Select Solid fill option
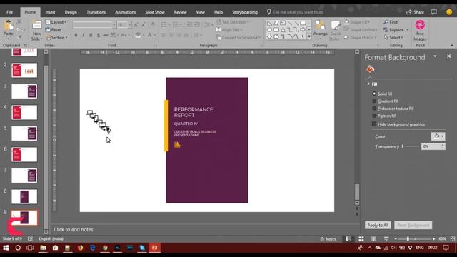The width and height of the screenshot is (457, 257). 374,94
